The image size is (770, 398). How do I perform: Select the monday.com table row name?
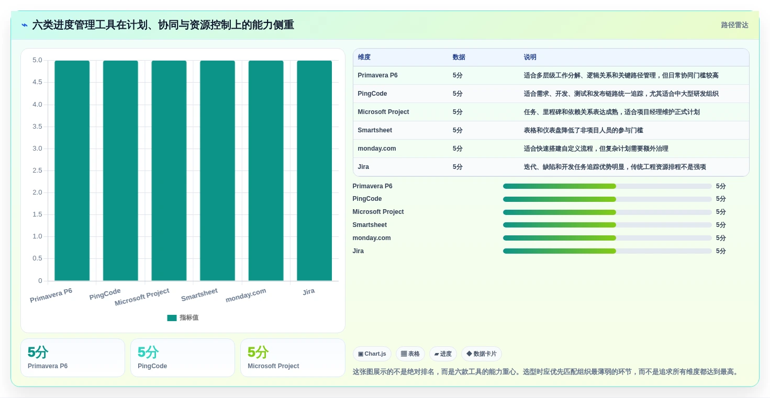pos(377,149)
